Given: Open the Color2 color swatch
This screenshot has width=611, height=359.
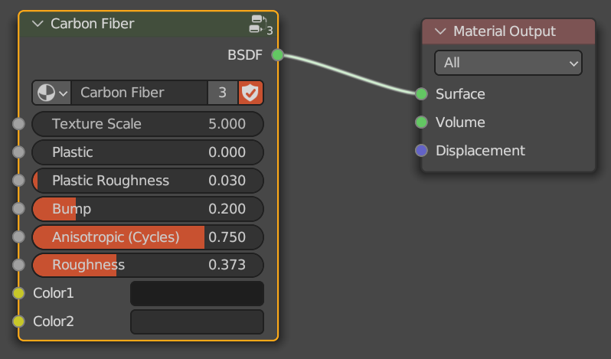Looking at the screenshot, I should coord(197,321).
